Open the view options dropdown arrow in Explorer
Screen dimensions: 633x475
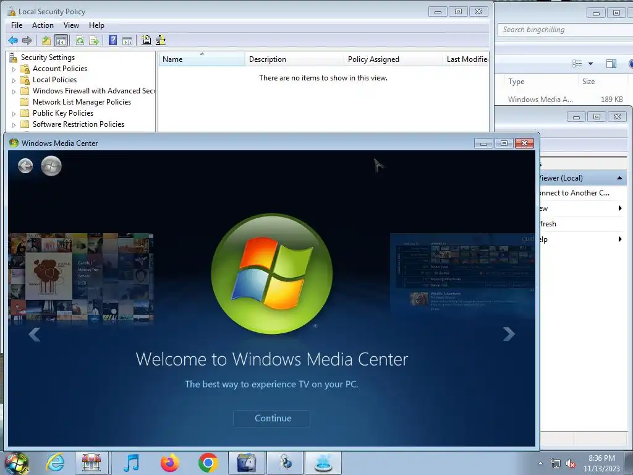tap(590, 64)
